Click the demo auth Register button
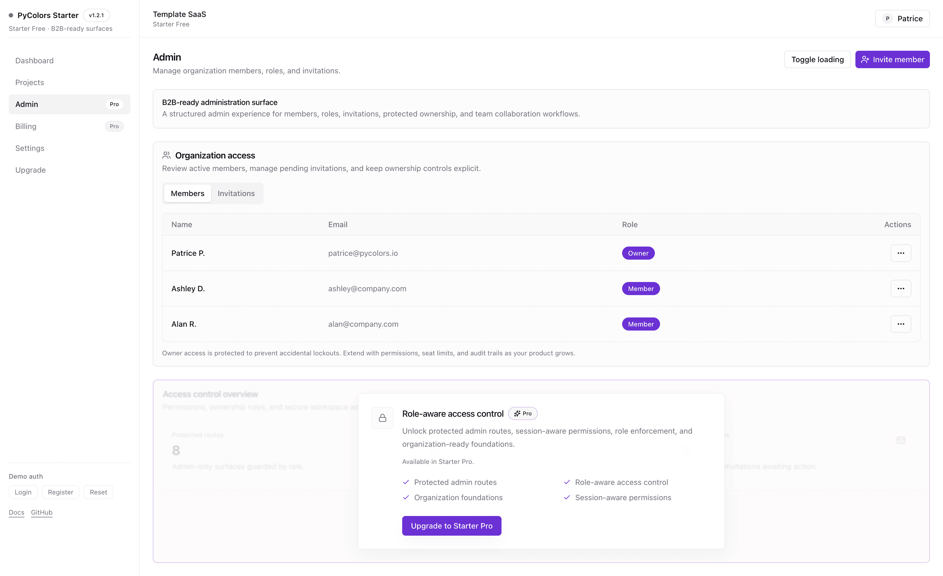Image resolution: width=943 pixels, height=576 pixels. tap(61, 492)
